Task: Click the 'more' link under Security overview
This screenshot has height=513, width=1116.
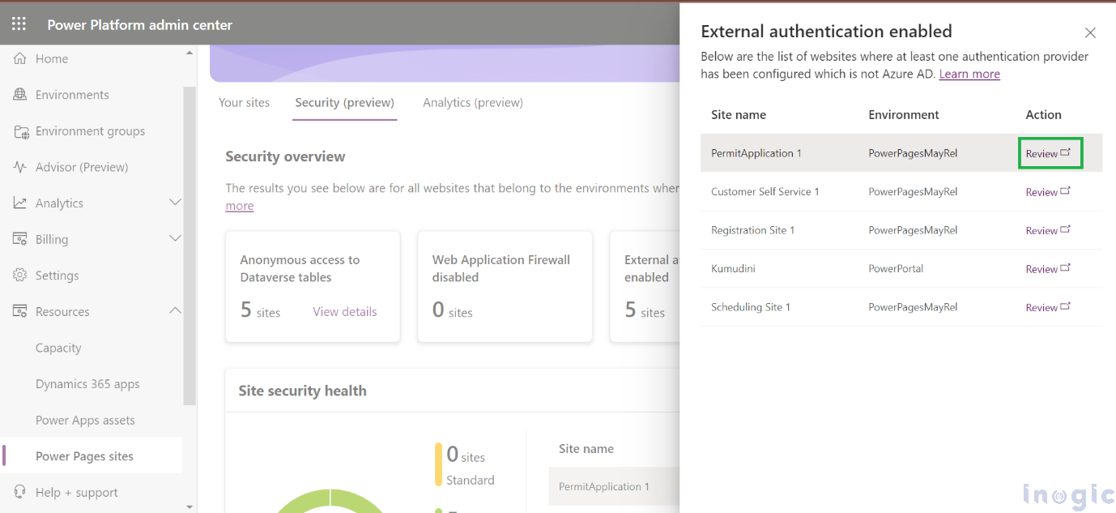Action: coord(239,206)
